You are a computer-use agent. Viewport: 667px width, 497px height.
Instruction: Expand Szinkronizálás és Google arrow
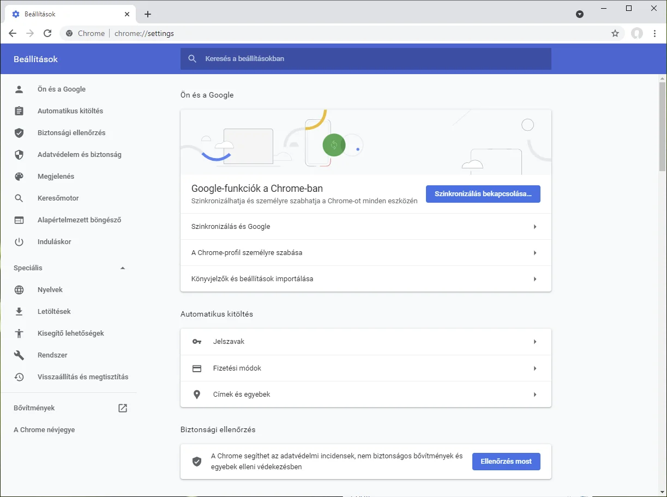pos(535,227)
